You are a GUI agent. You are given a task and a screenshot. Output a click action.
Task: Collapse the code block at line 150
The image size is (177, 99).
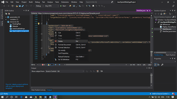tap(41, 40)
